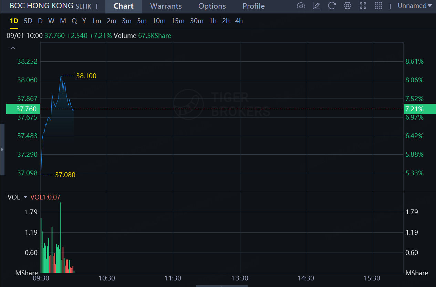
Task: Click the 38.100 high price label
Action: pos(86,76)
